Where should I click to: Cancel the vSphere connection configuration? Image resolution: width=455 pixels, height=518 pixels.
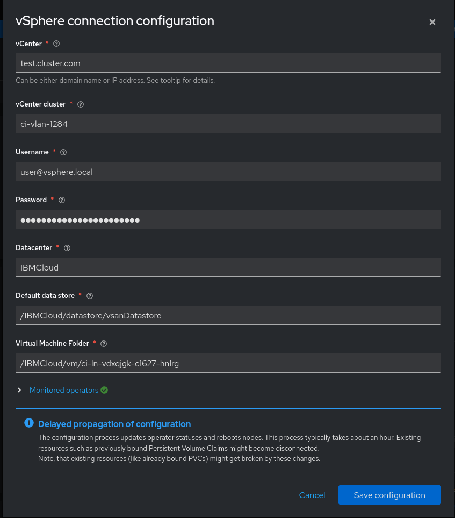pyautogui.click(x=312, y=495)
